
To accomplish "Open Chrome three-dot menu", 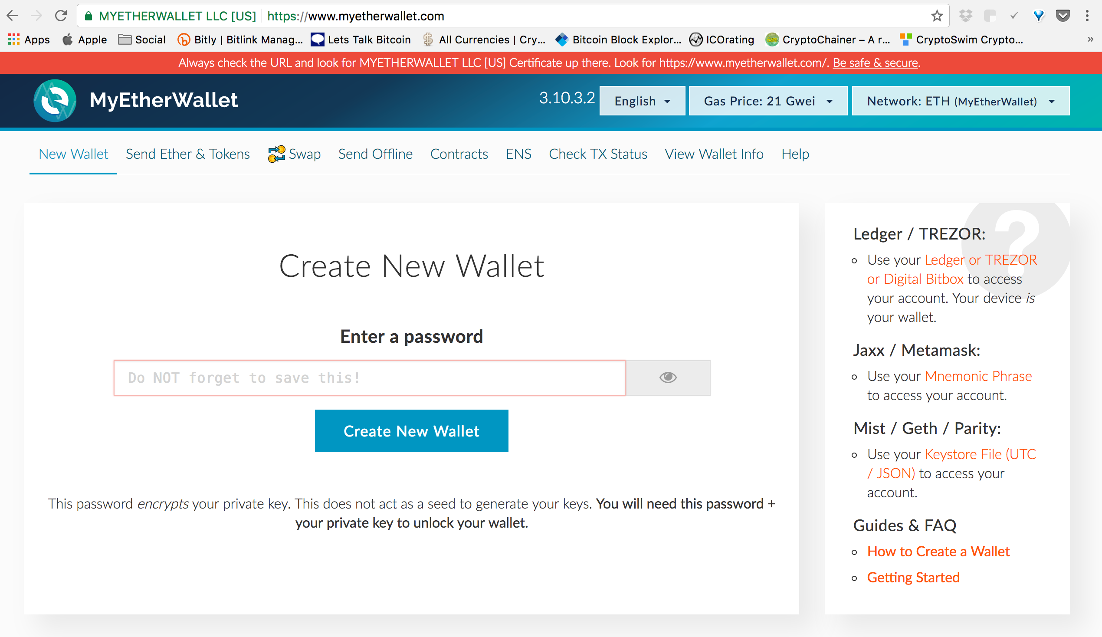I will [x=1087, y=16].
